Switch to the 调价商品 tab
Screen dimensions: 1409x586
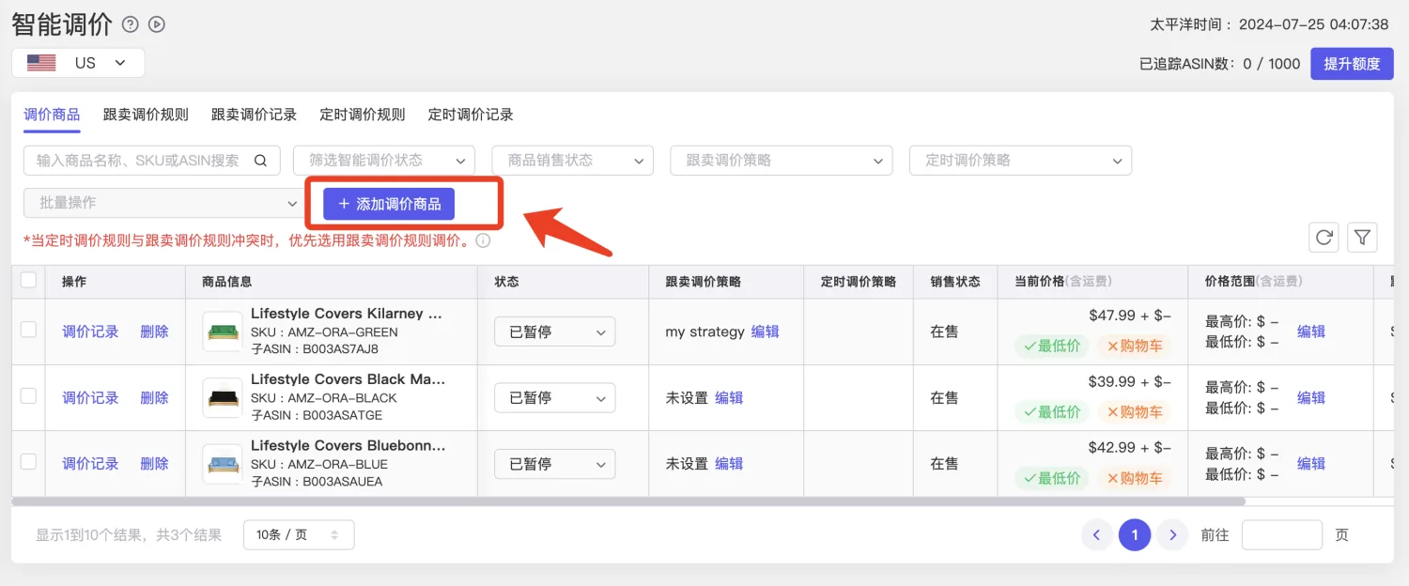[52, 115]
